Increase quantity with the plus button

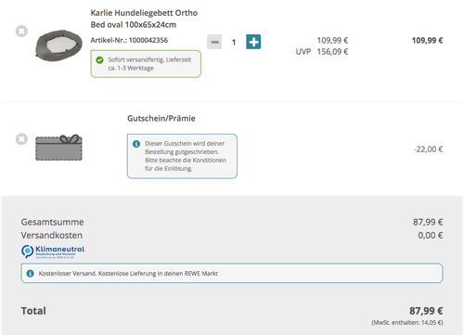coord(253,42)
